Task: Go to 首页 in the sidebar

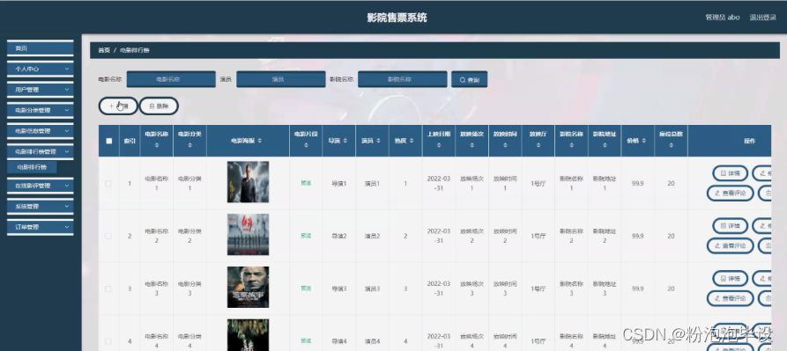Action: [41, 48]
